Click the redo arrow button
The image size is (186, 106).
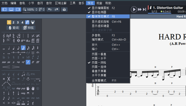(x=56, y=9)
